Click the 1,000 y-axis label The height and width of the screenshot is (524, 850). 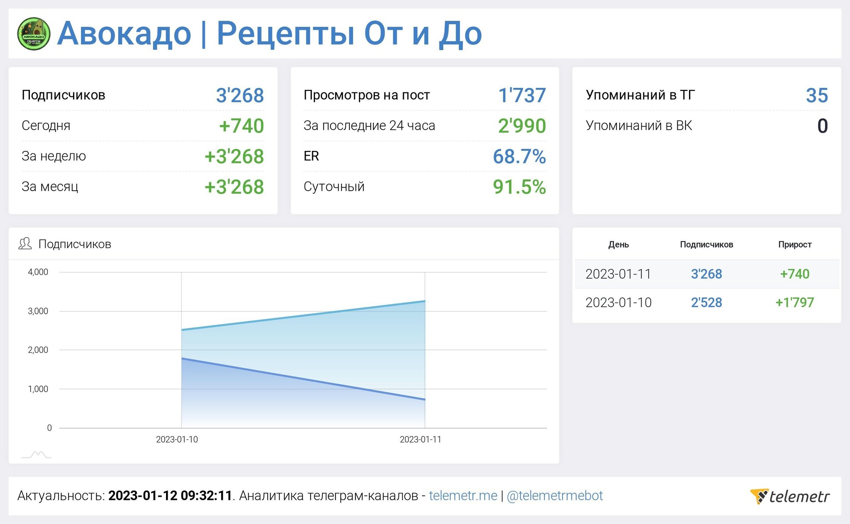click(x=38, y=389)
